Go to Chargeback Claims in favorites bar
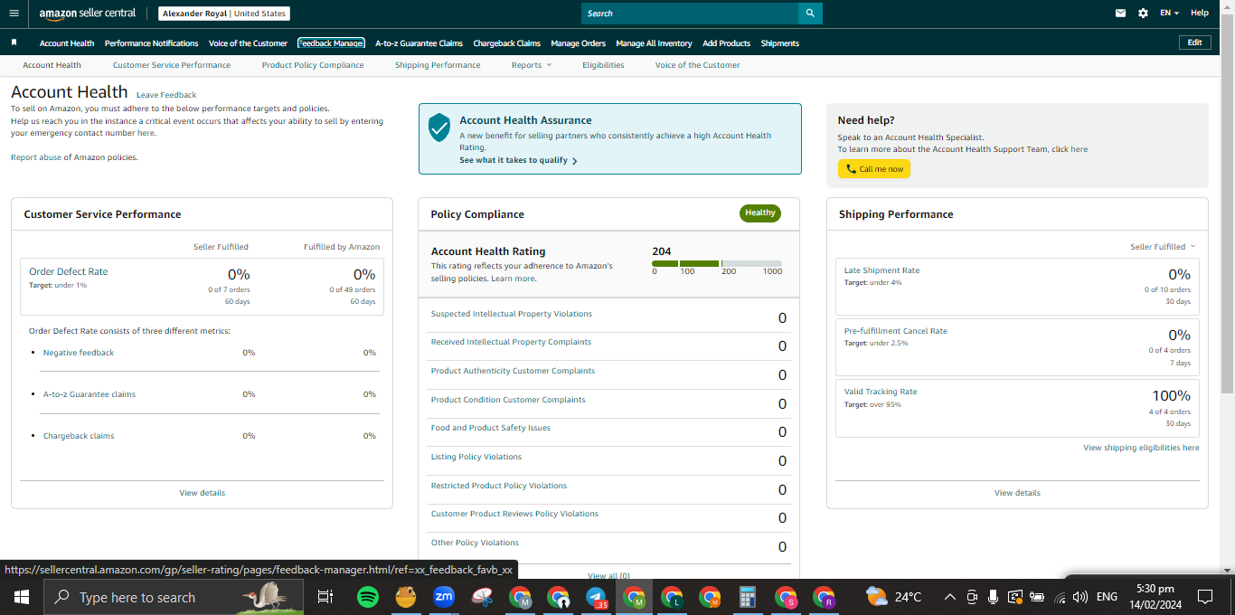 506,43
